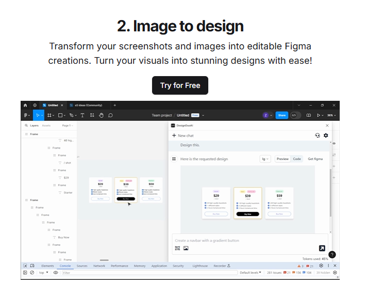Open the Sources DevTools tab

point(82,266)
